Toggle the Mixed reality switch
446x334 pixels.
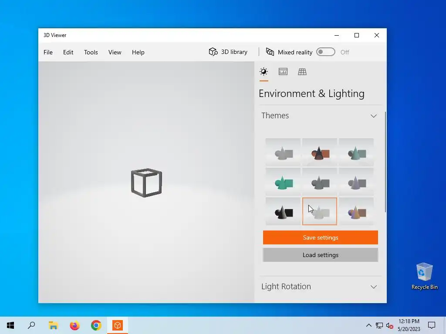point(326,52)
